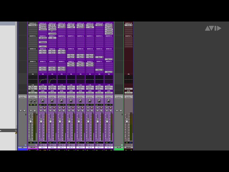
Task: Open first insert plug-in on VO 7
Action: point(99,25)
